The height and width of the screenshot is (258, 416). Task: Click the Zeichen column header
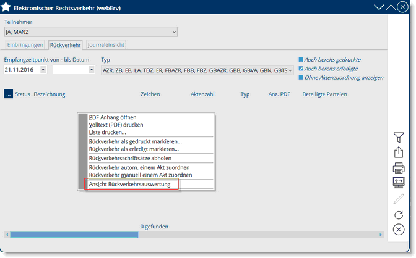click(150, 94)
